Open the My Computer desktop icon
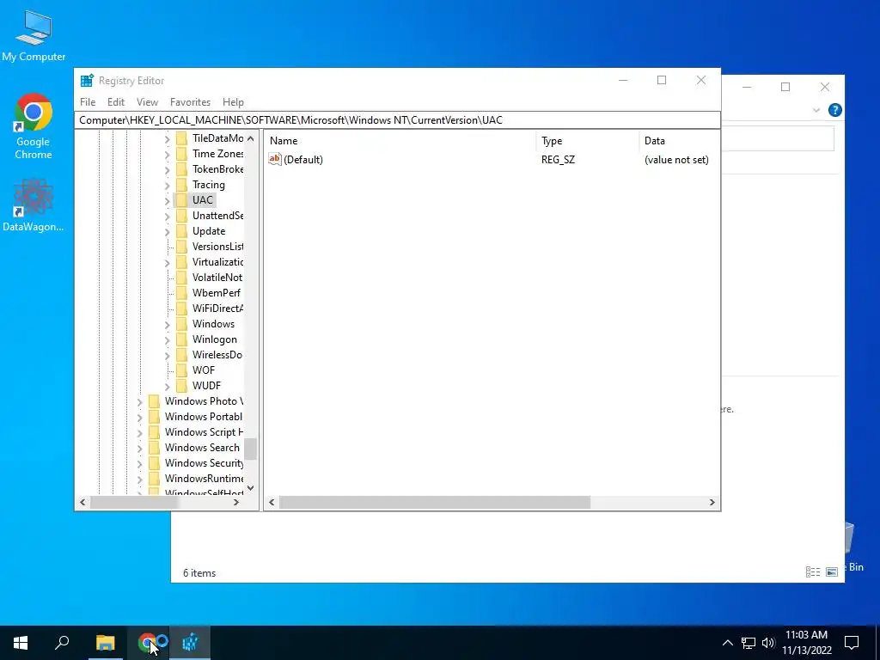The image size is (880, 660). point(34,36)
